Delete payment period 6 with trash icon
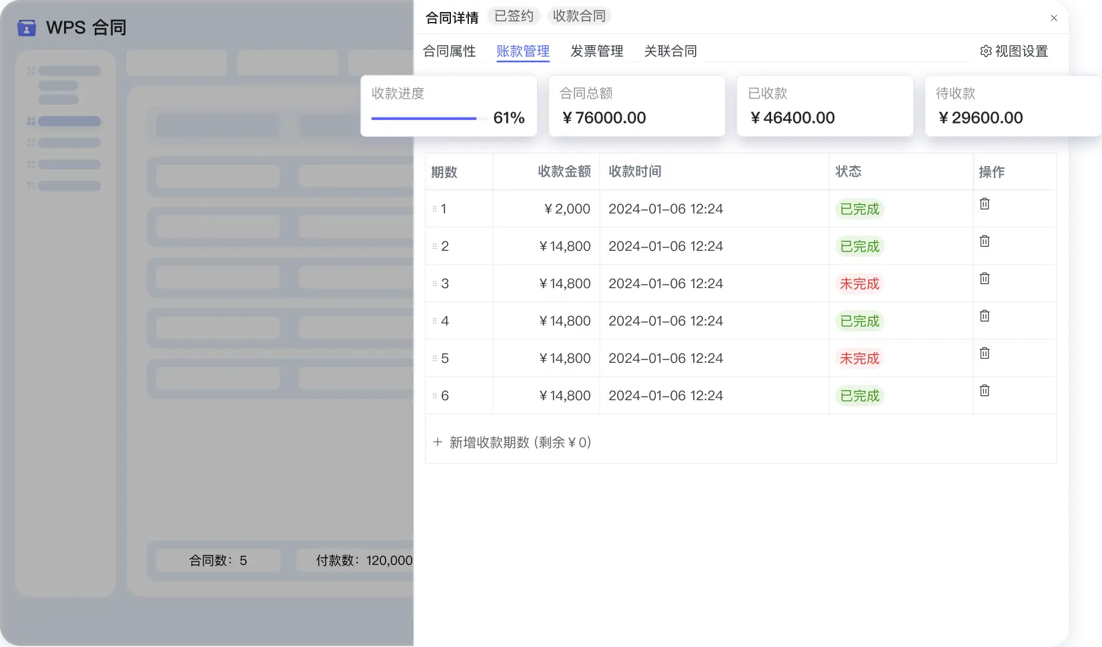The height and width of the screenshot is (647, 1102). [x=985, y=390]
